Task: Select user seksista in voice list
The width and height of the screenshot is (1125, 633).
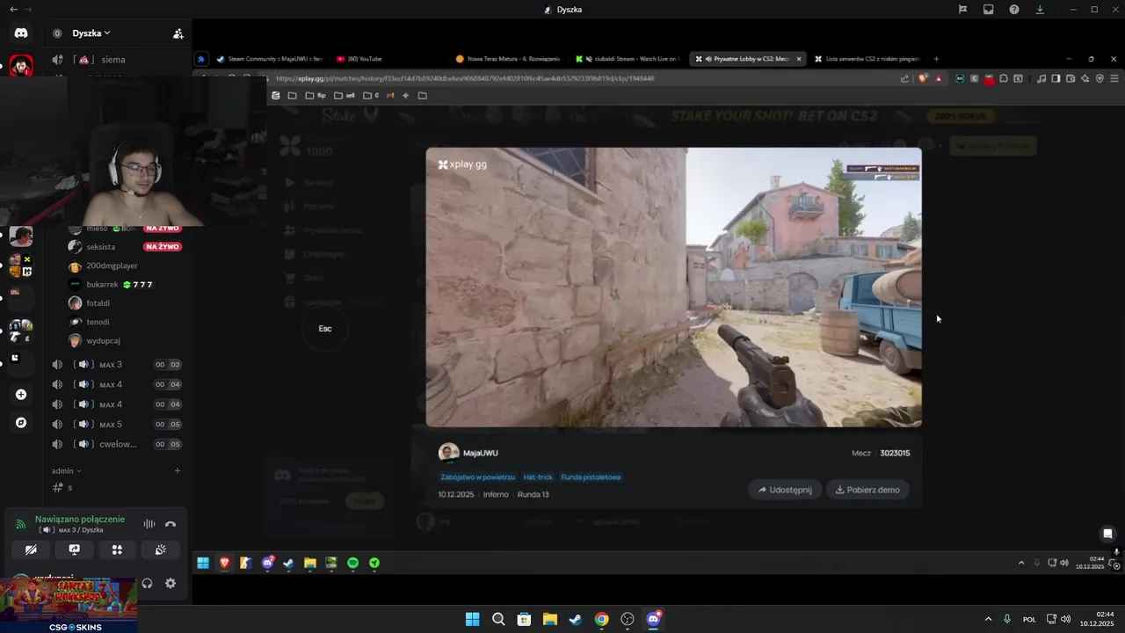Action: pyautogui.click(x=100, y=247)
